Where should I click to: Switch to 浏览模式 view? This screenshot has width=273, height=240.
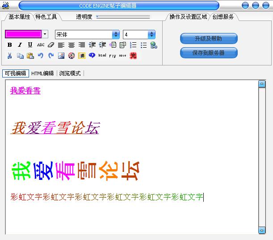(x=70, y=73)
